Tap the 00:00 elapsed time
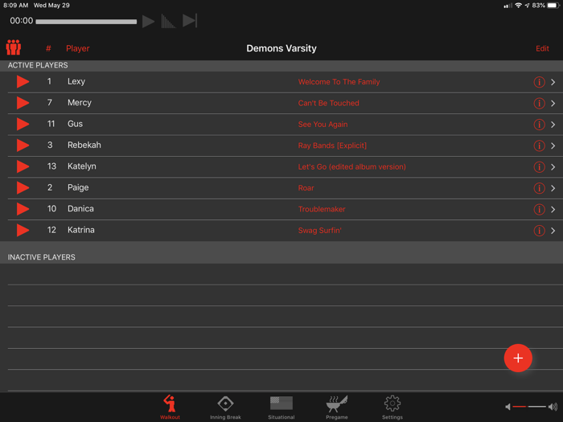The height and width of the screenshot is (422, 563). point(21,21)
